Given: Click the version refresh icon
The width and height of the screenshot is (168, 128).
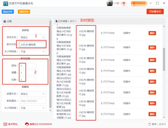Looking at the screenshot, I should 149,124.
